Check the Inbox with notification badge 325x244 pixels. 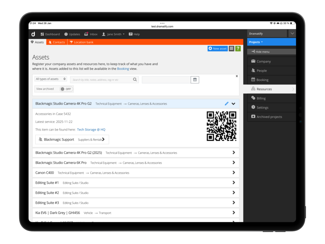(x=91, y=34)
